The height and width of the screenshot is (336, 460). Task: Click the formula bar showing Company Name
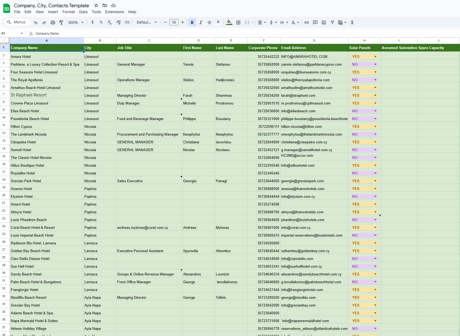[247, 33]
